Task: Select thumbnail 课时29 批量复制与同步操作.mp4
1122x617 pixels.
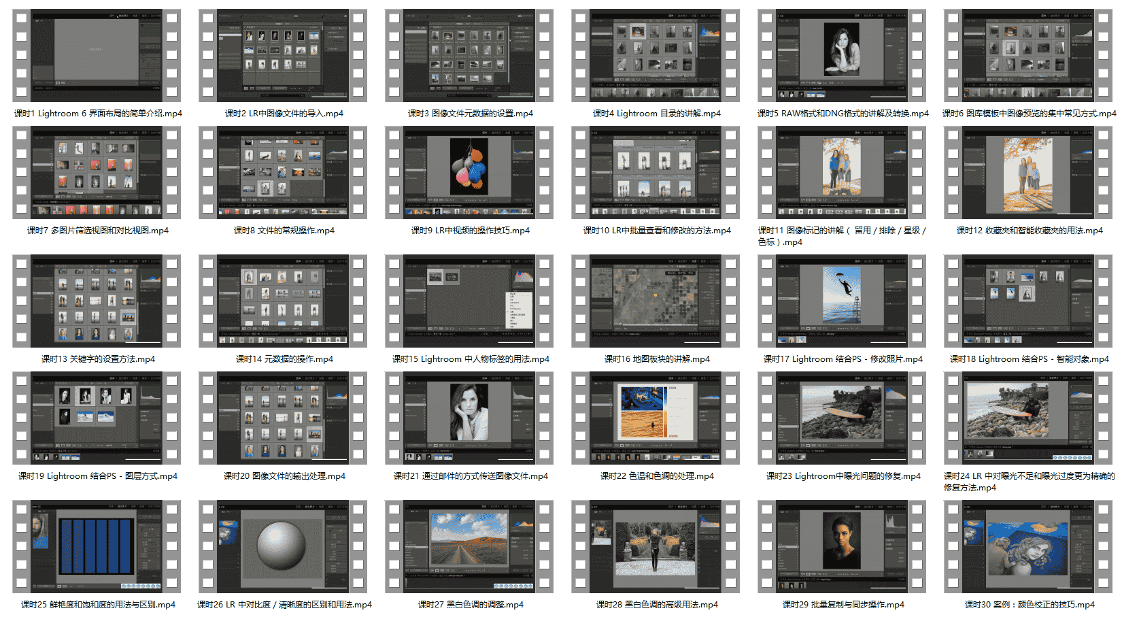Action: pyautogui.click(x=842, y=546)
